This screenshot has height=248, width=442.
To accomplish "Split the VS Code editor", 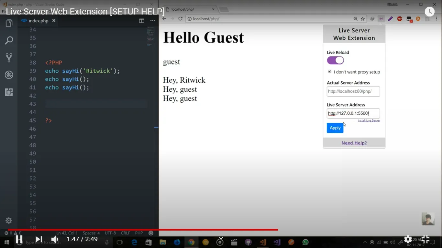I will pos(142,21).
